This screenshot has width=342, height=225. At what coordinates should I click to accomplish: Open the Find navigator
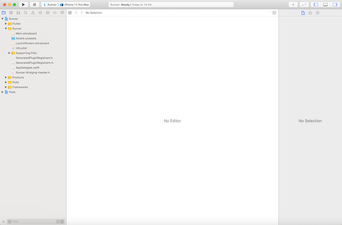tap(26, 13)
